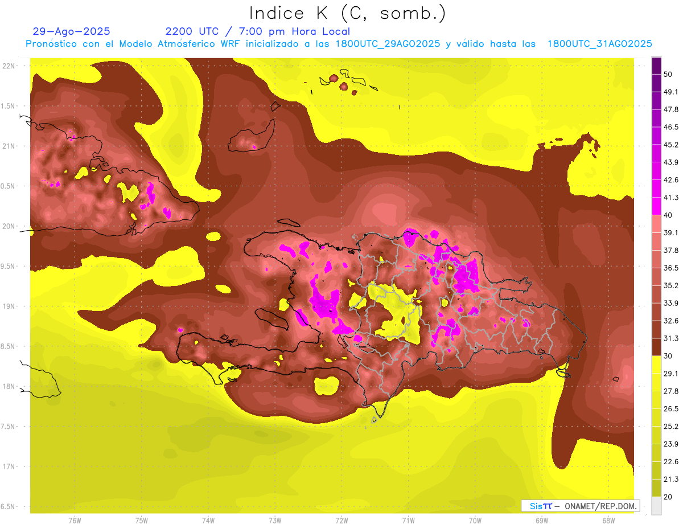Click legend value "45.2"

[x=670, y=145]
